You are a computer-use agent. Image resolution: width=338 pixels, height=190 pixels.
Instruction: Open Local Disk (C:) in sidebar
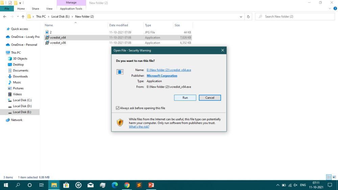click(x=22, y=100)
